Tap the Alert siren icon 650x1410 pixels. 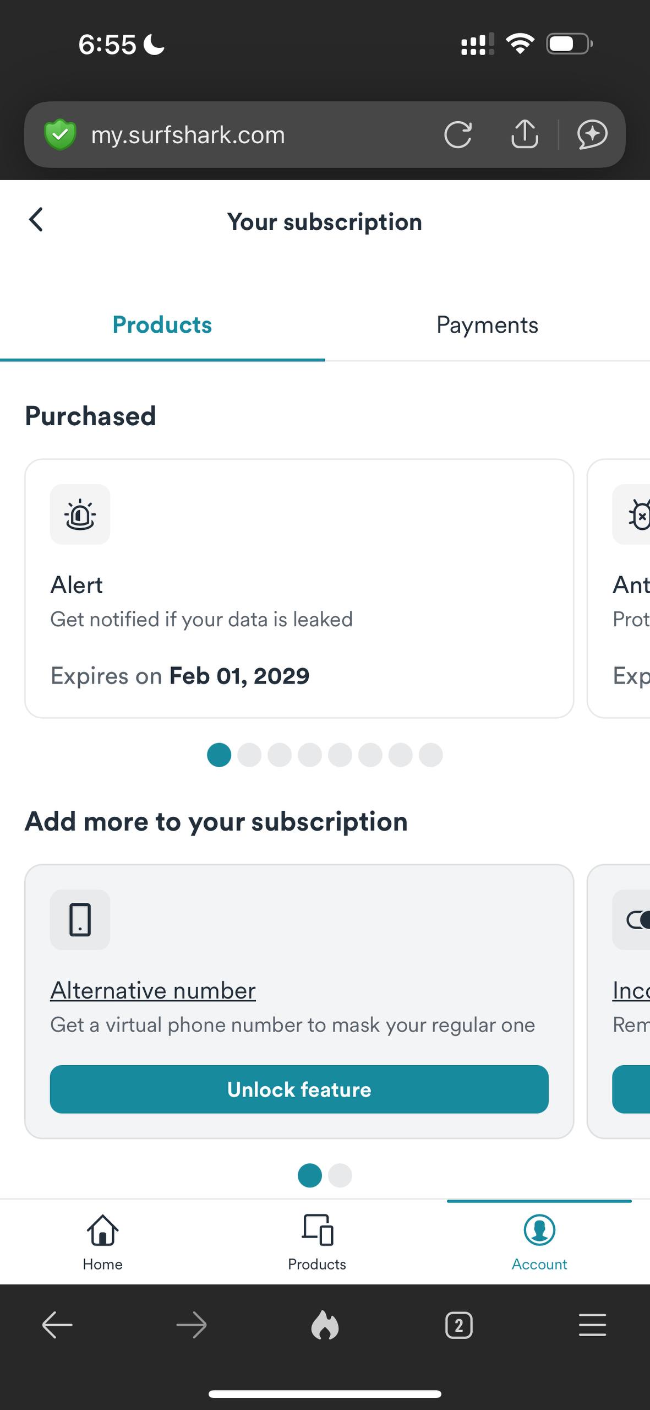click(80, 514)
